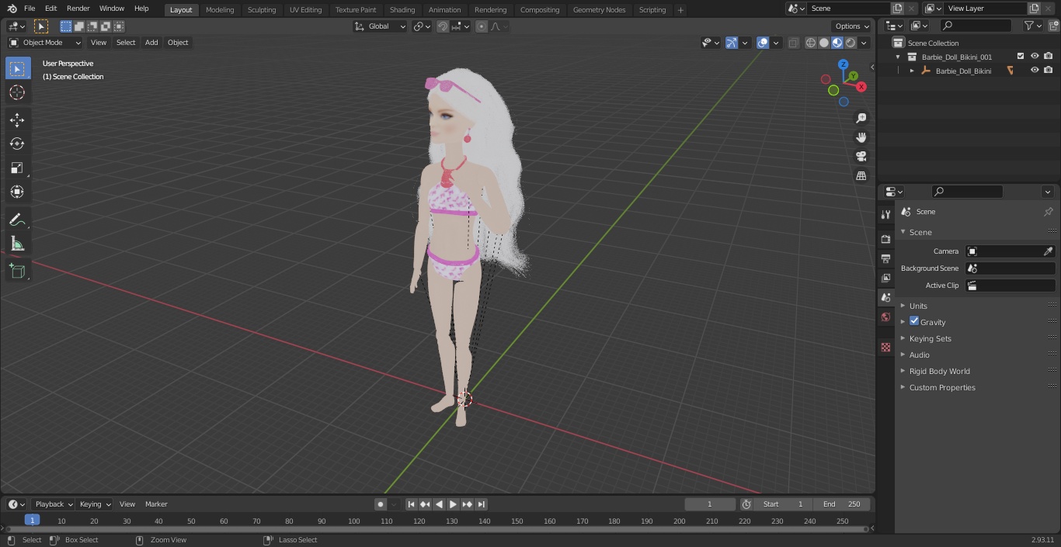Viewport: 1061px width, 547px height.
Task: Activate the Cursor tool
Action: point(17,92)
